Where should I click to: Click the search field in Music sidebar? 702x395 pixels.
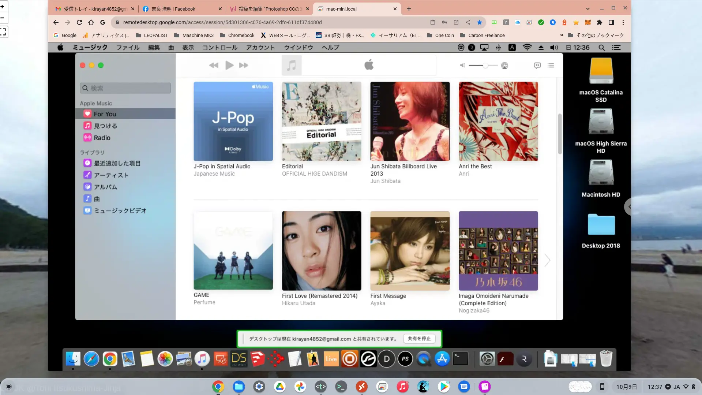[125, 88]
